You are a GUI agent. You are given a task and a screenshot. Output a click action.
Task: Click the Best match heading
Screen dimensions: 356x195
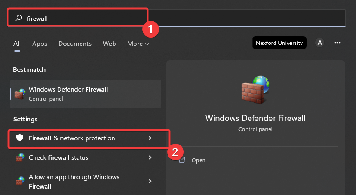(x=29, y=69)
